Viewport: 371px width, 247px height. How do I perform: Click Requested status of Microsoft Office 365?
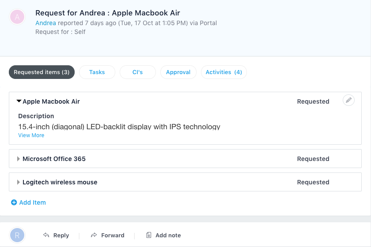click(313, 159)
